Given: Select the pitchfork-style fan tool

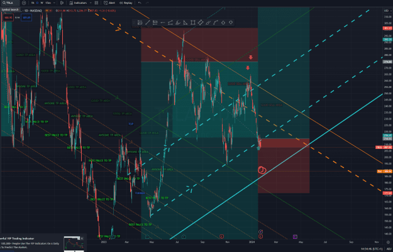Looking at the screenshot, I should point(178,23).
